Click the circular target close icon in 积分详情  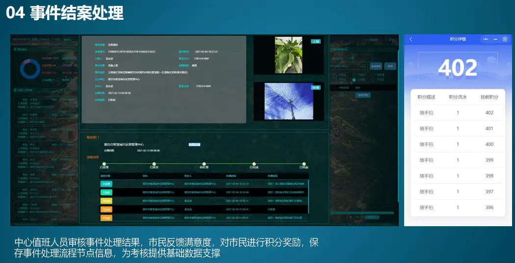tap(505, 39)
